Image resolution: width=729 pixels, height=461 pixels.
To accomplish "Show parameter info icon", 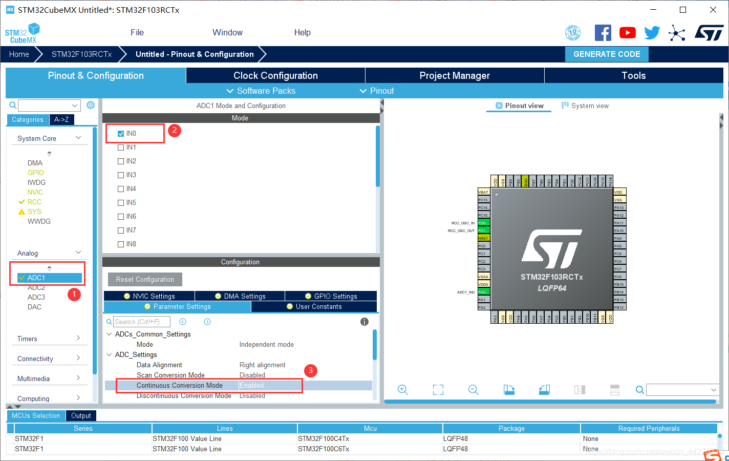I will pyautogui.click(x=364, y=322).
